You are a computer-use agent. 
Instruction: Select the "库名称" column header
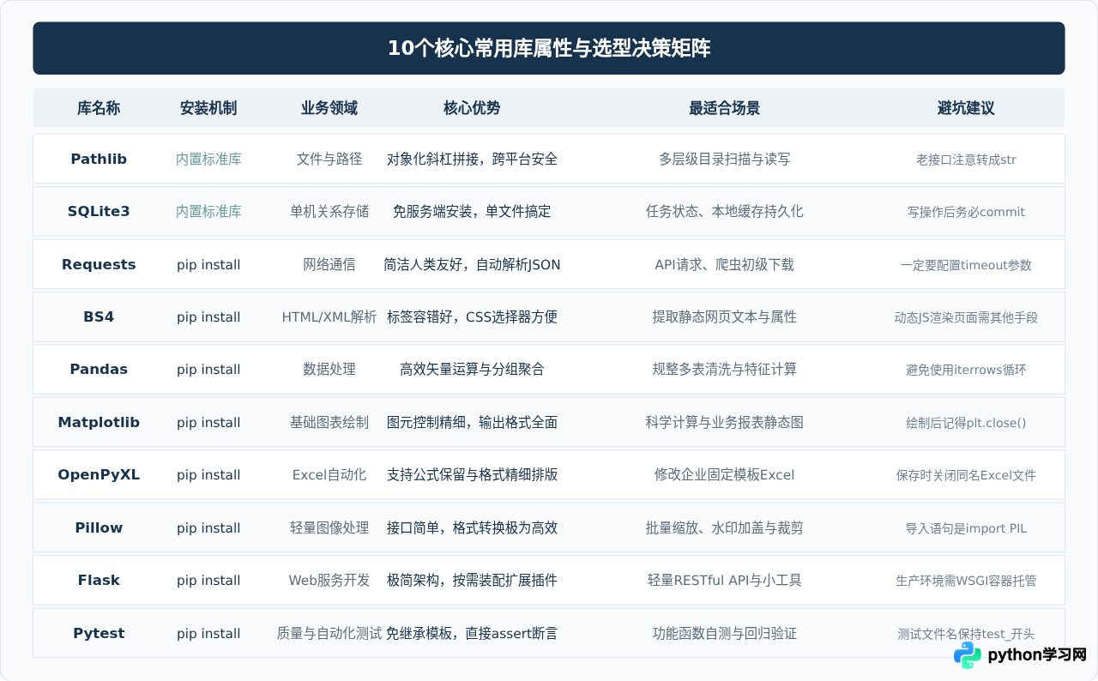pyautogui.click(x=99, y=108)
